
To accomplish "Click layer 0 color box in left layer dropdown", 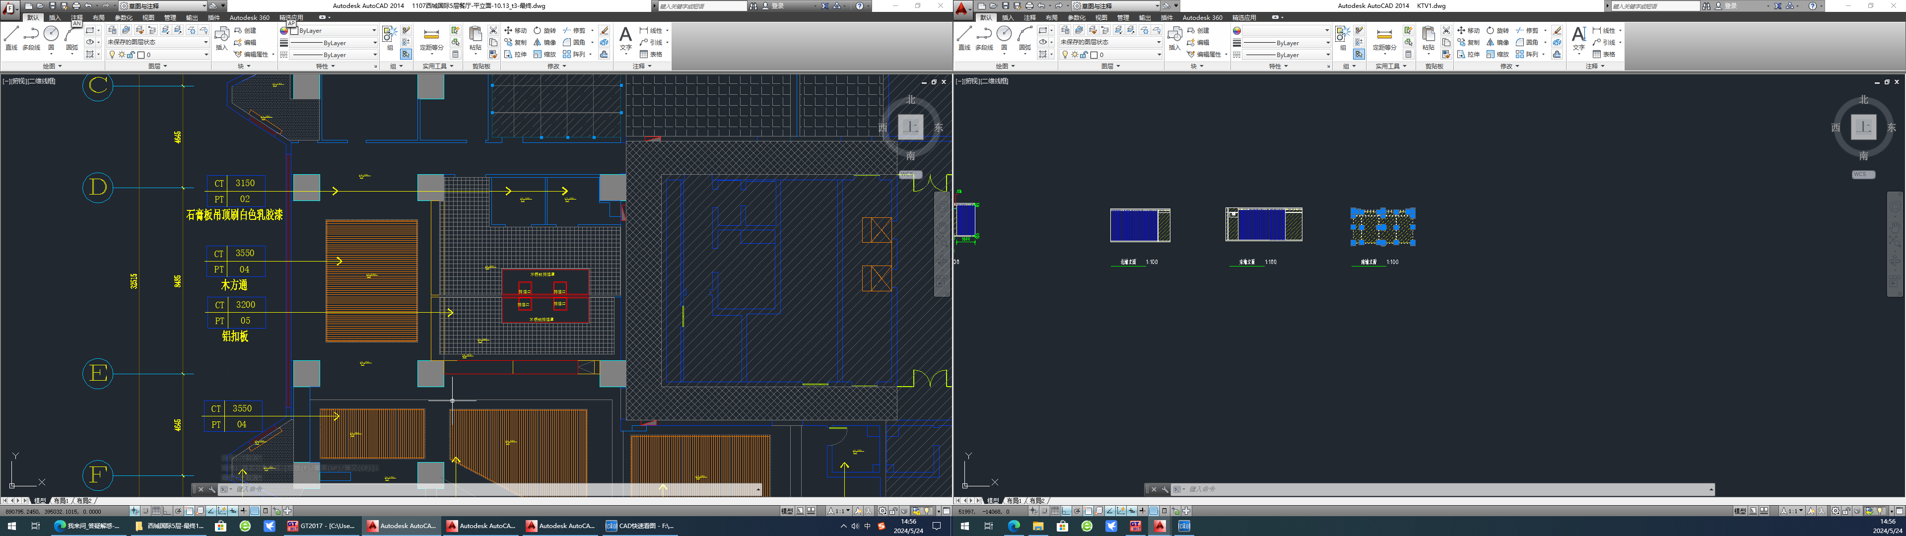I will [x=140, y=55].
